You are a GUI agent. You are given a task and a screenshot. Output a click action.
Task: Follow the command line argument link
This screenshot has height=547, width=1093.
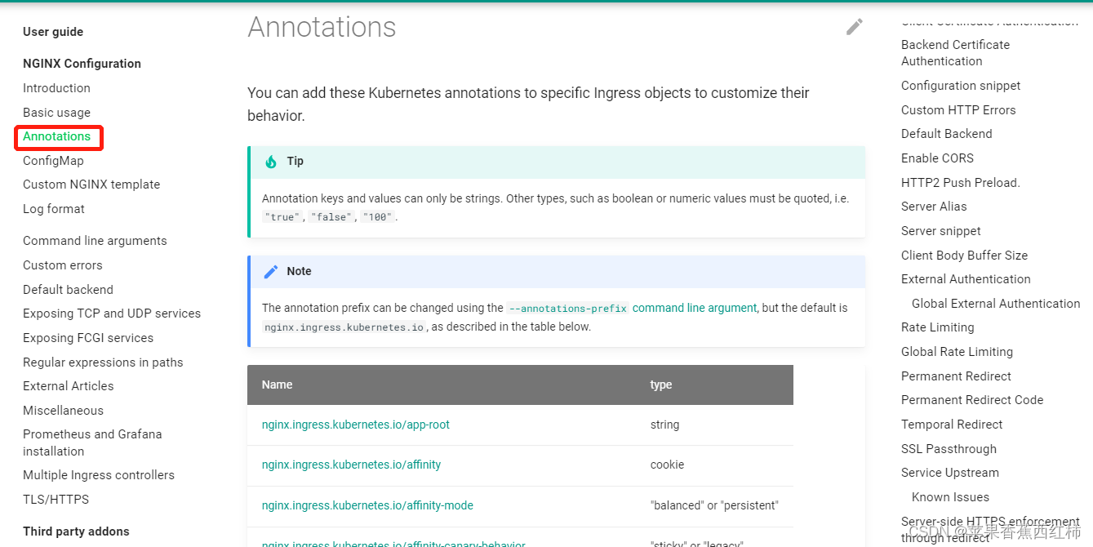pyautogui.click(x=695, y=308)
